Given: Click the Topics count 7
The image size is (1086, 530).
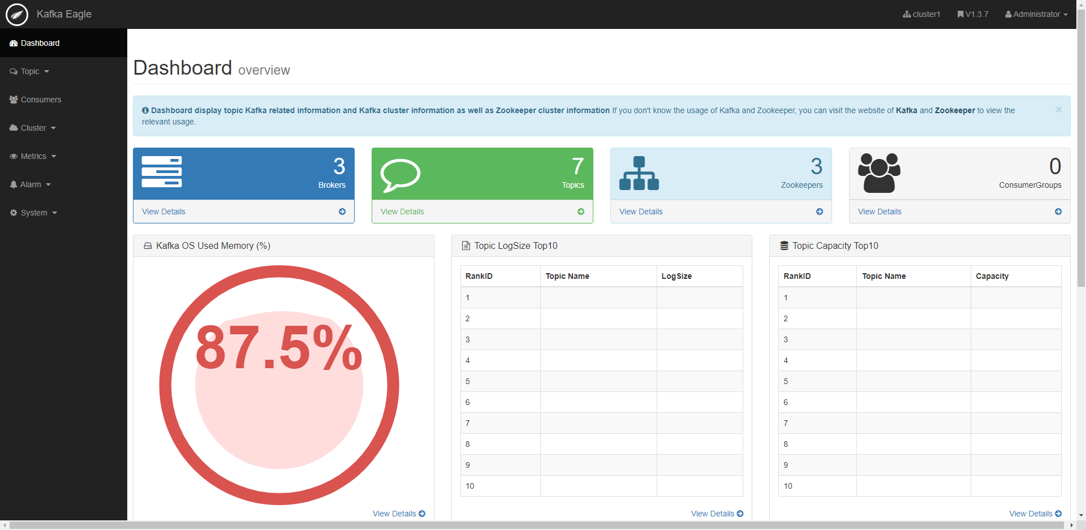Looking at the screenshot, I should (578, 166).
